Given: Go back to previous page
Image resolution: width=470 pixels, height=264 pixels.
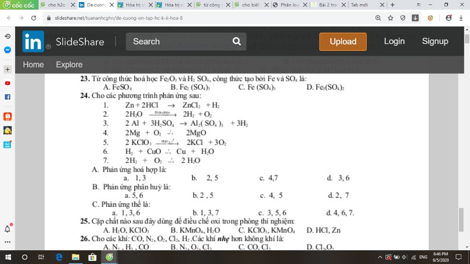Looking at the screenshot, I should pyautogui.click(x=9, y=18).
